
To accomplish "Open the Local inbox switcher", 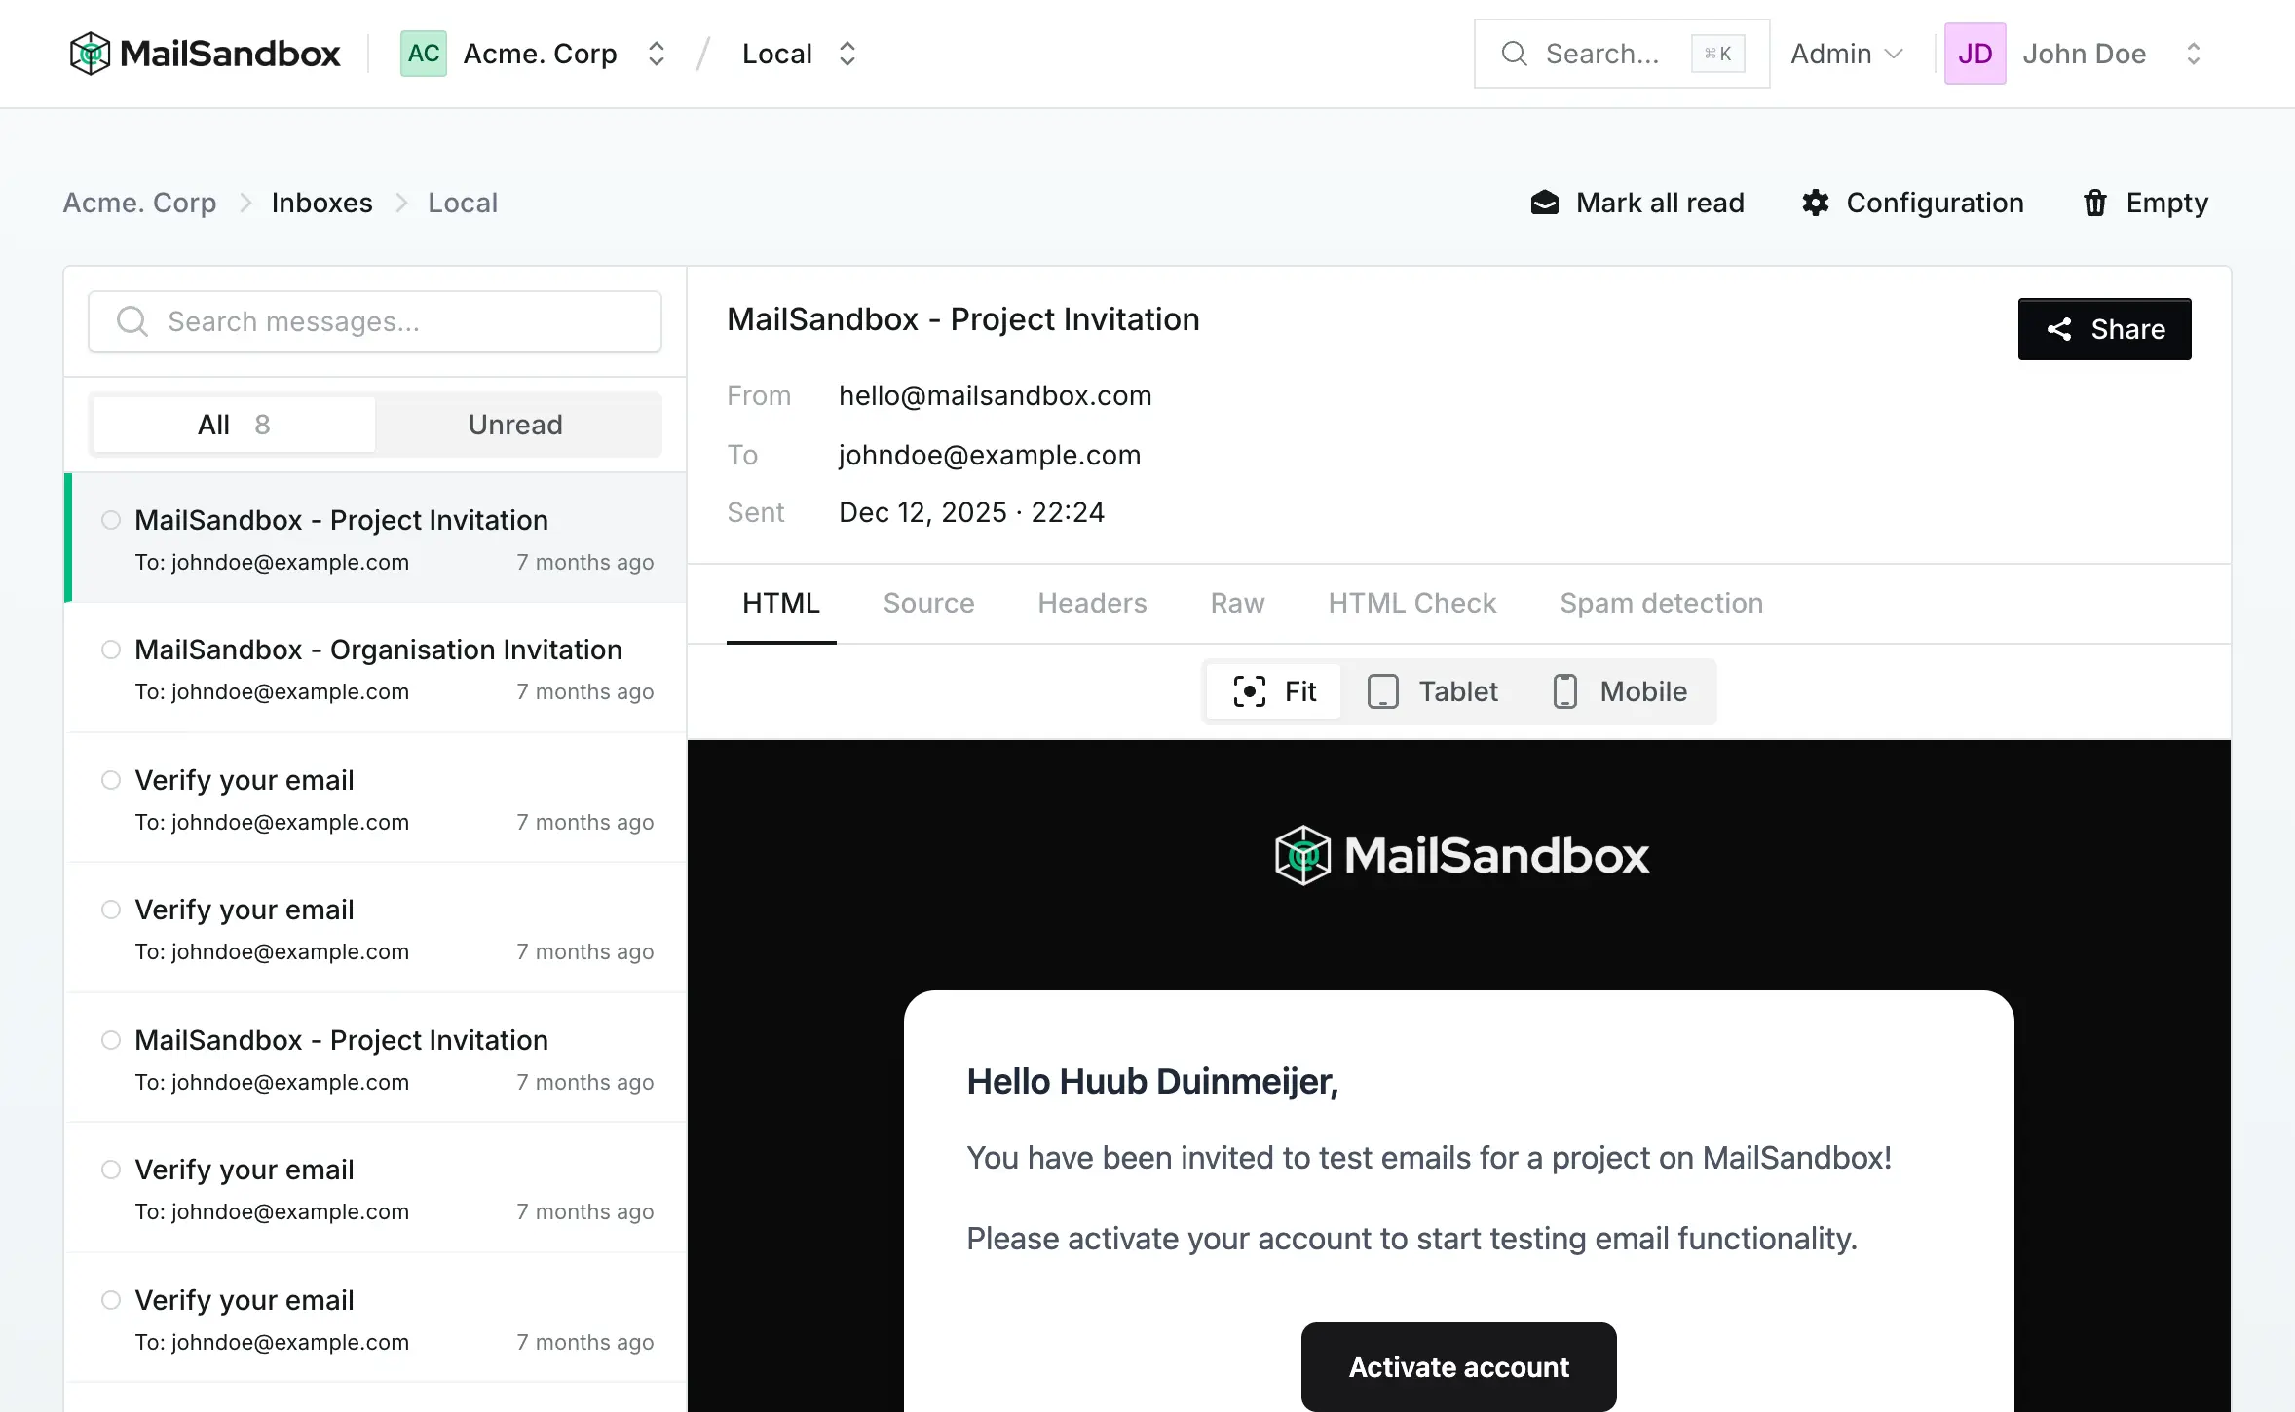I will coord(799,54).
